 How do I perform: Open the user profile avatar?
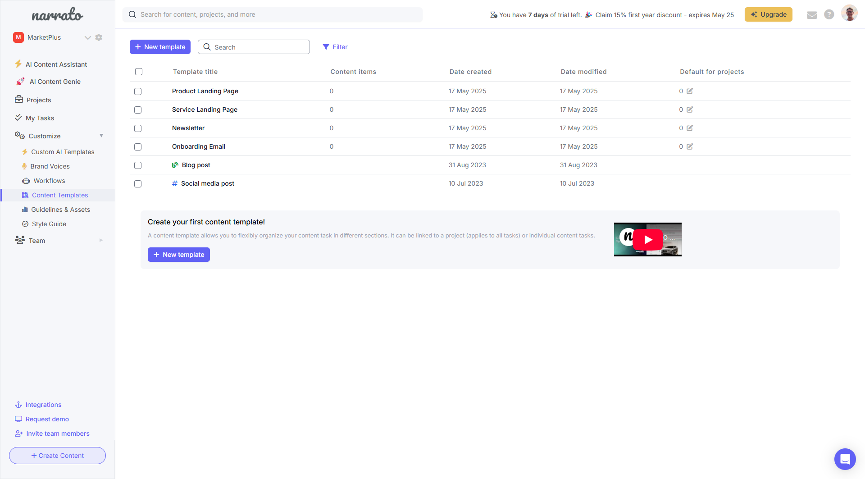[x=849, y=14]
